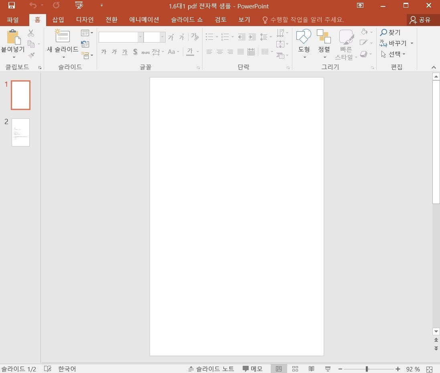Justify paragraph text
Screen dimensions: 440x373
[x=241, y=52]
